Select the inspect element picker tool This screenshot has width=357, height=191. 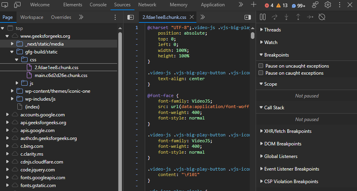(5, 5)
